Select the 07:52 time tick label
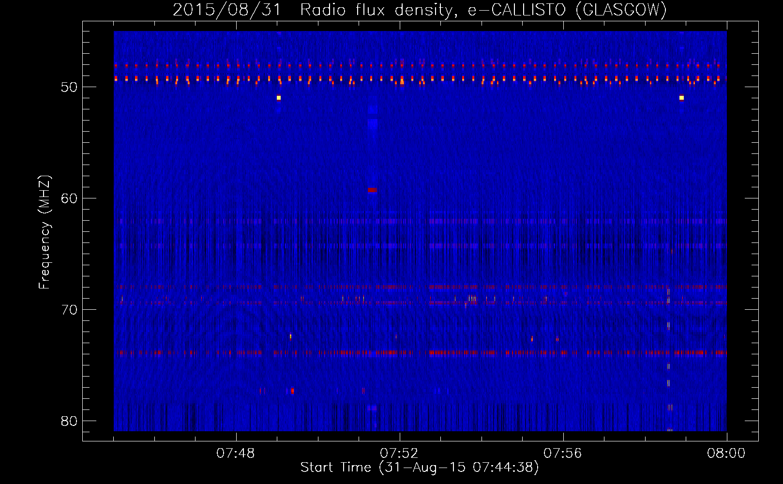Image resolution: width=783 pixels, height=484 pixels. pos(399,454)
